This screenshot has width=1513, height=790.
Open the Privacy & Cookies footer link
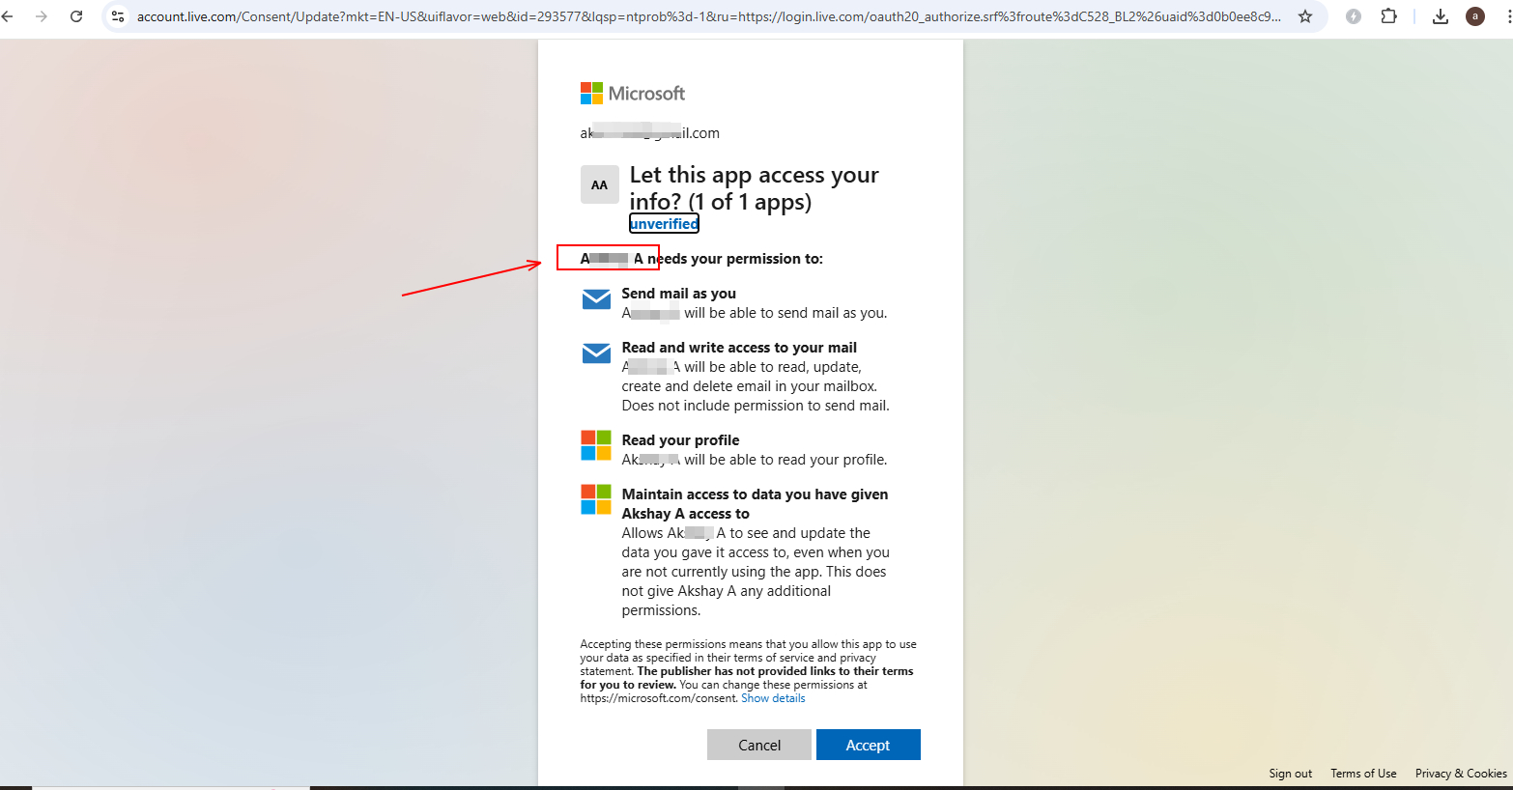(x=1461, y=774)
